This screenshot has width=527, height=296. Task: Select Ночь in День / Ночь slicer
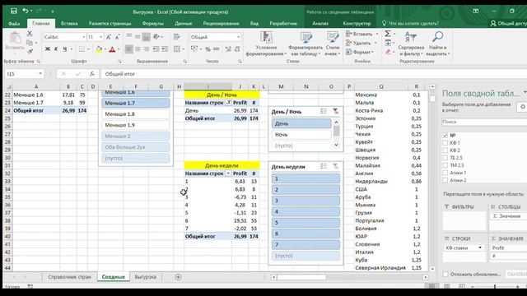[301, 135]
